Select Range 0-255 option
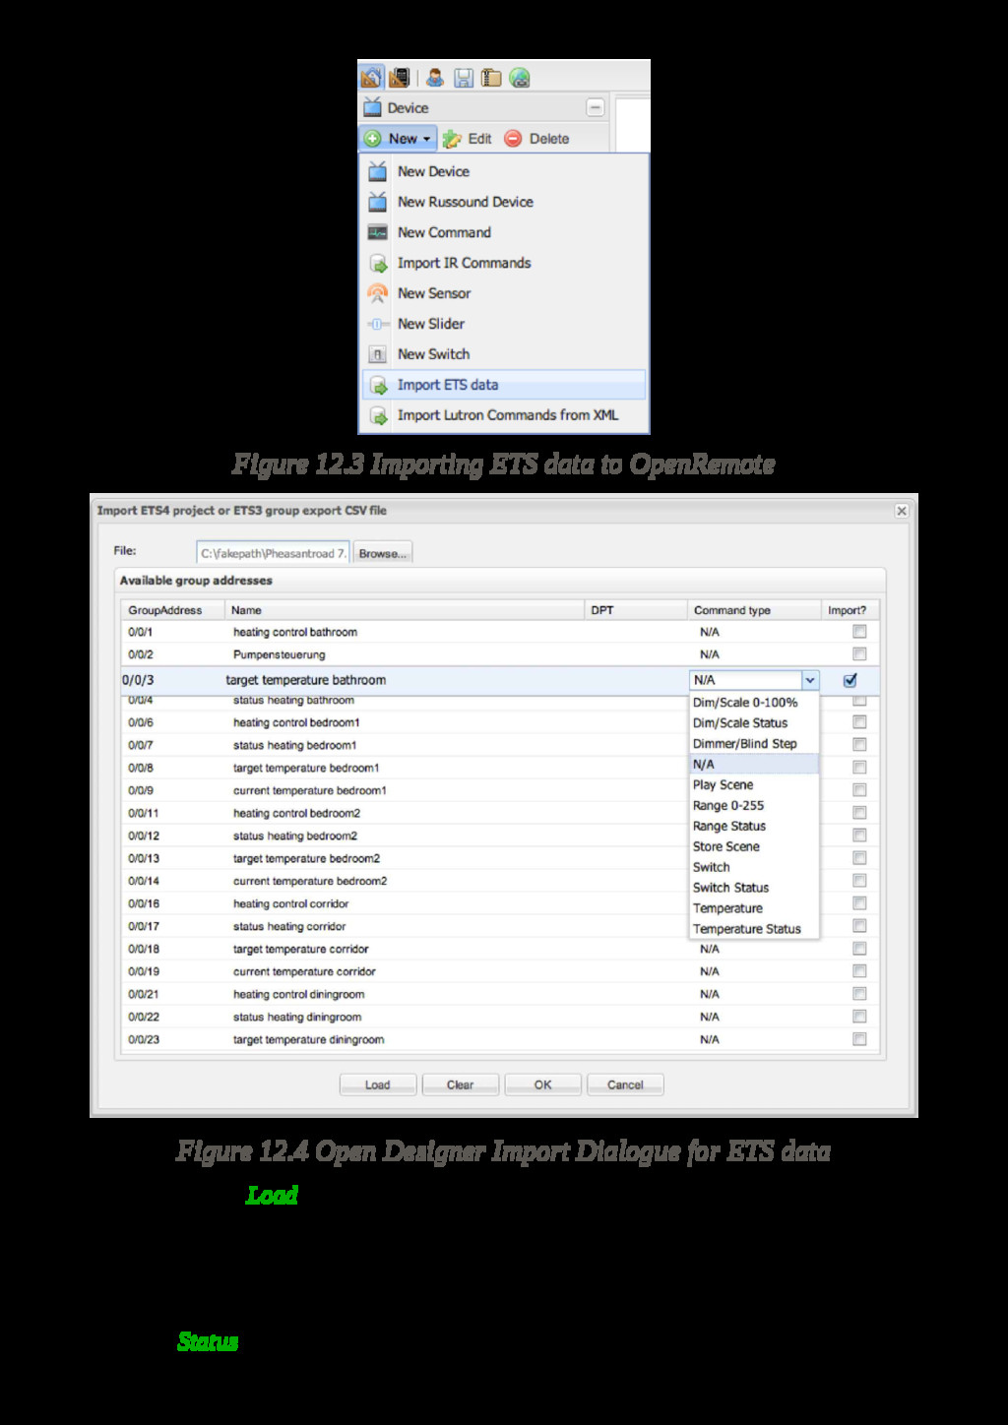The image size is (1008, 1425). 754,806
